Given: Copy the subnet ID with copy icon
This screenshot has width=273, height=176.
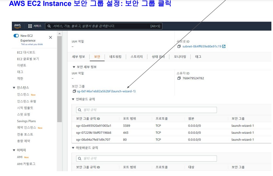Looking at the screenshot, I should tap(179, 46).
